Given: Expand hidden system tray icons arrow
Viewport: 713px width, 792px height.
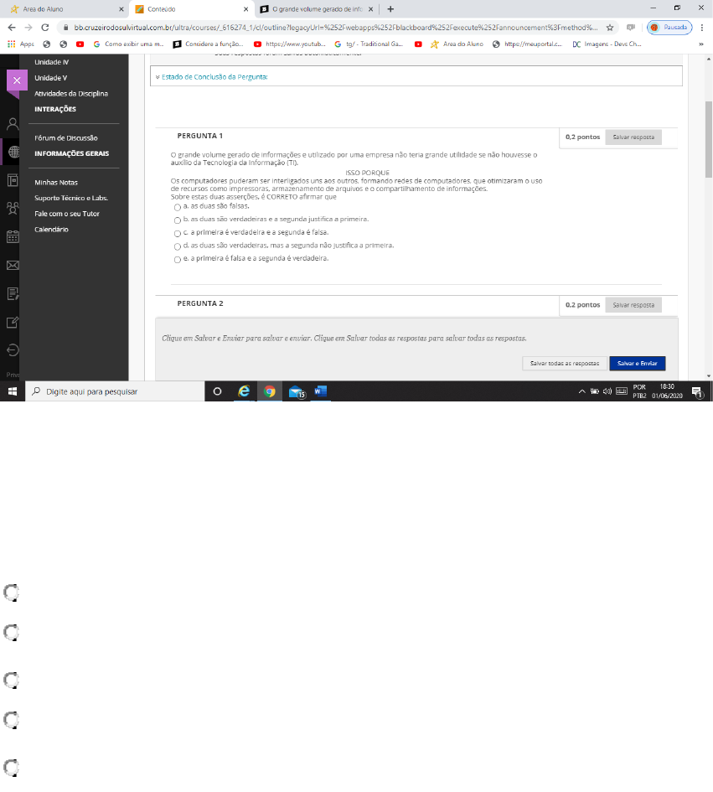Looking at the screenshot, I should pos(581,391).
